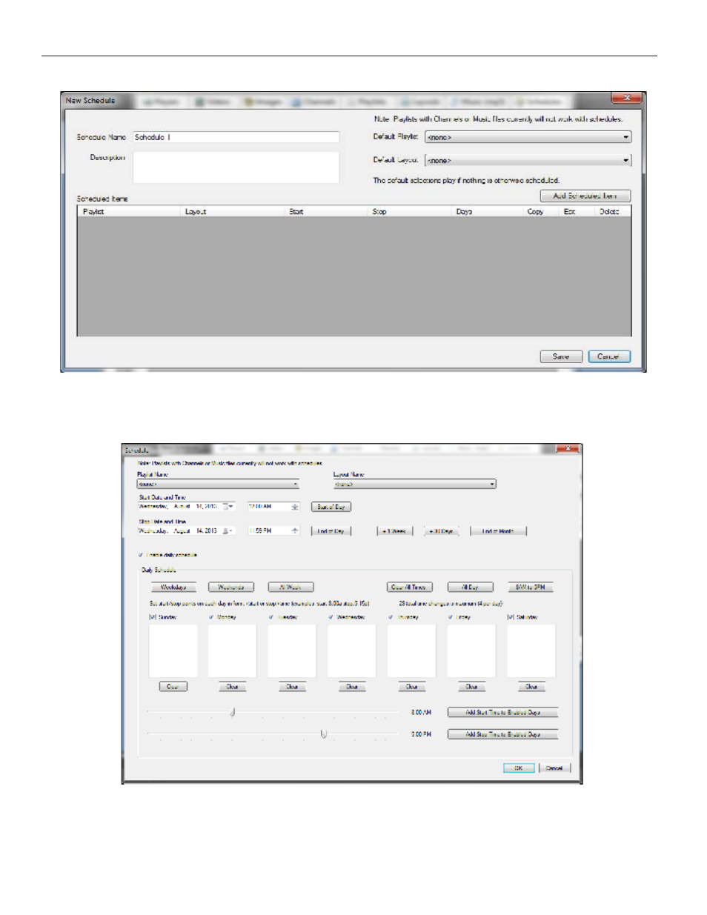Clear Tuesday's schedule times
The image size is (707, 915).
click(293, 687)
